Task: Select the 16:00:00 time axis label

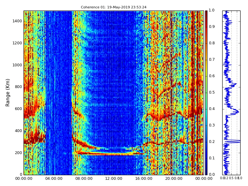Action: tap(144, 179)
